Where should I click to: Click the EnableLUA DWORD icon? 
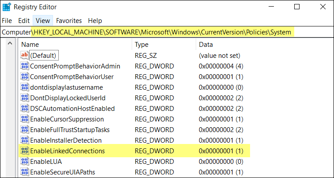click(24, 162)
